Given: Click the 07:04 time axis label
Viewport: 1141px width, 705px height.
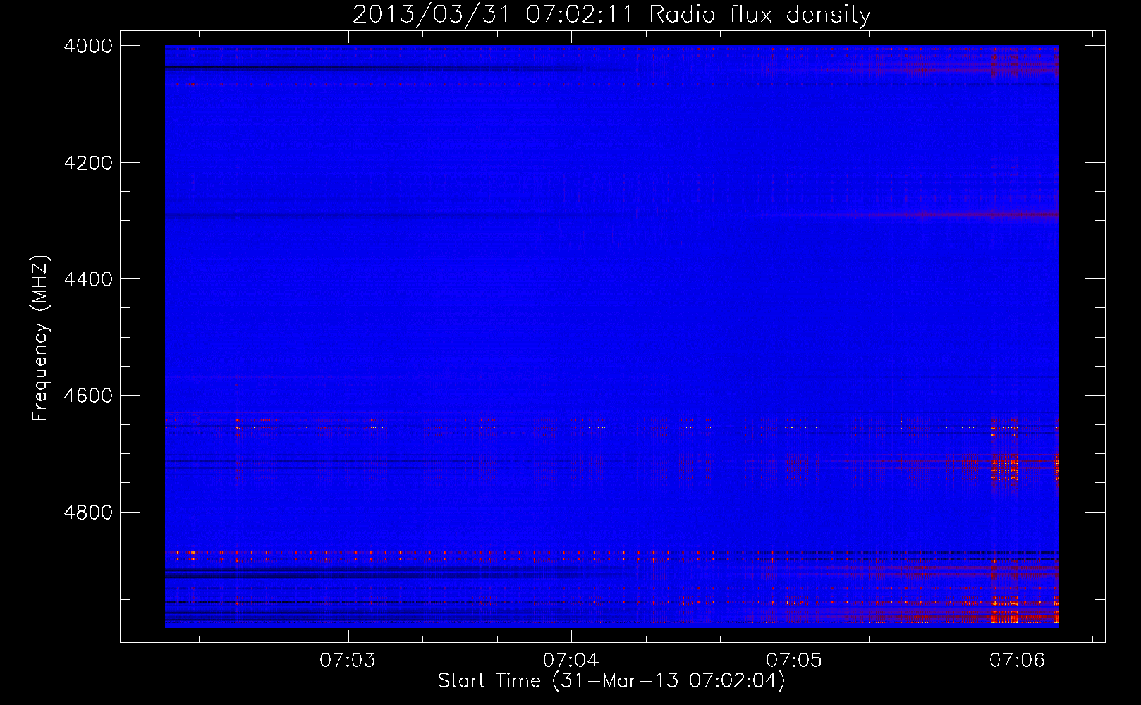Looking at the screenshot, I should 570,661.
